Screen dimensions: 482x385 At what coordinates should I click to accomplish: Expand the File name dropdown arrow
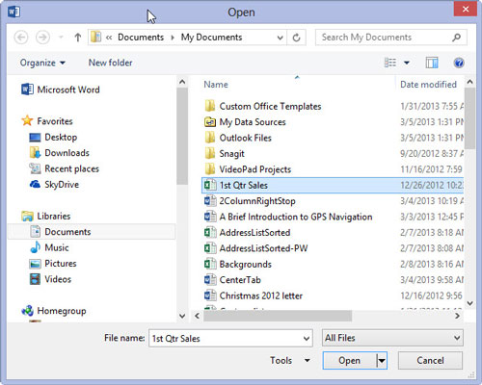(307, 338)
